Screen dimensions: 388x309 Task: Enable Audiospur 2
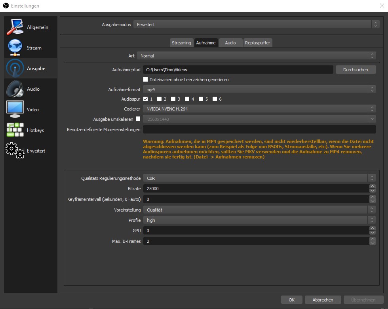(x=159, y=99)
